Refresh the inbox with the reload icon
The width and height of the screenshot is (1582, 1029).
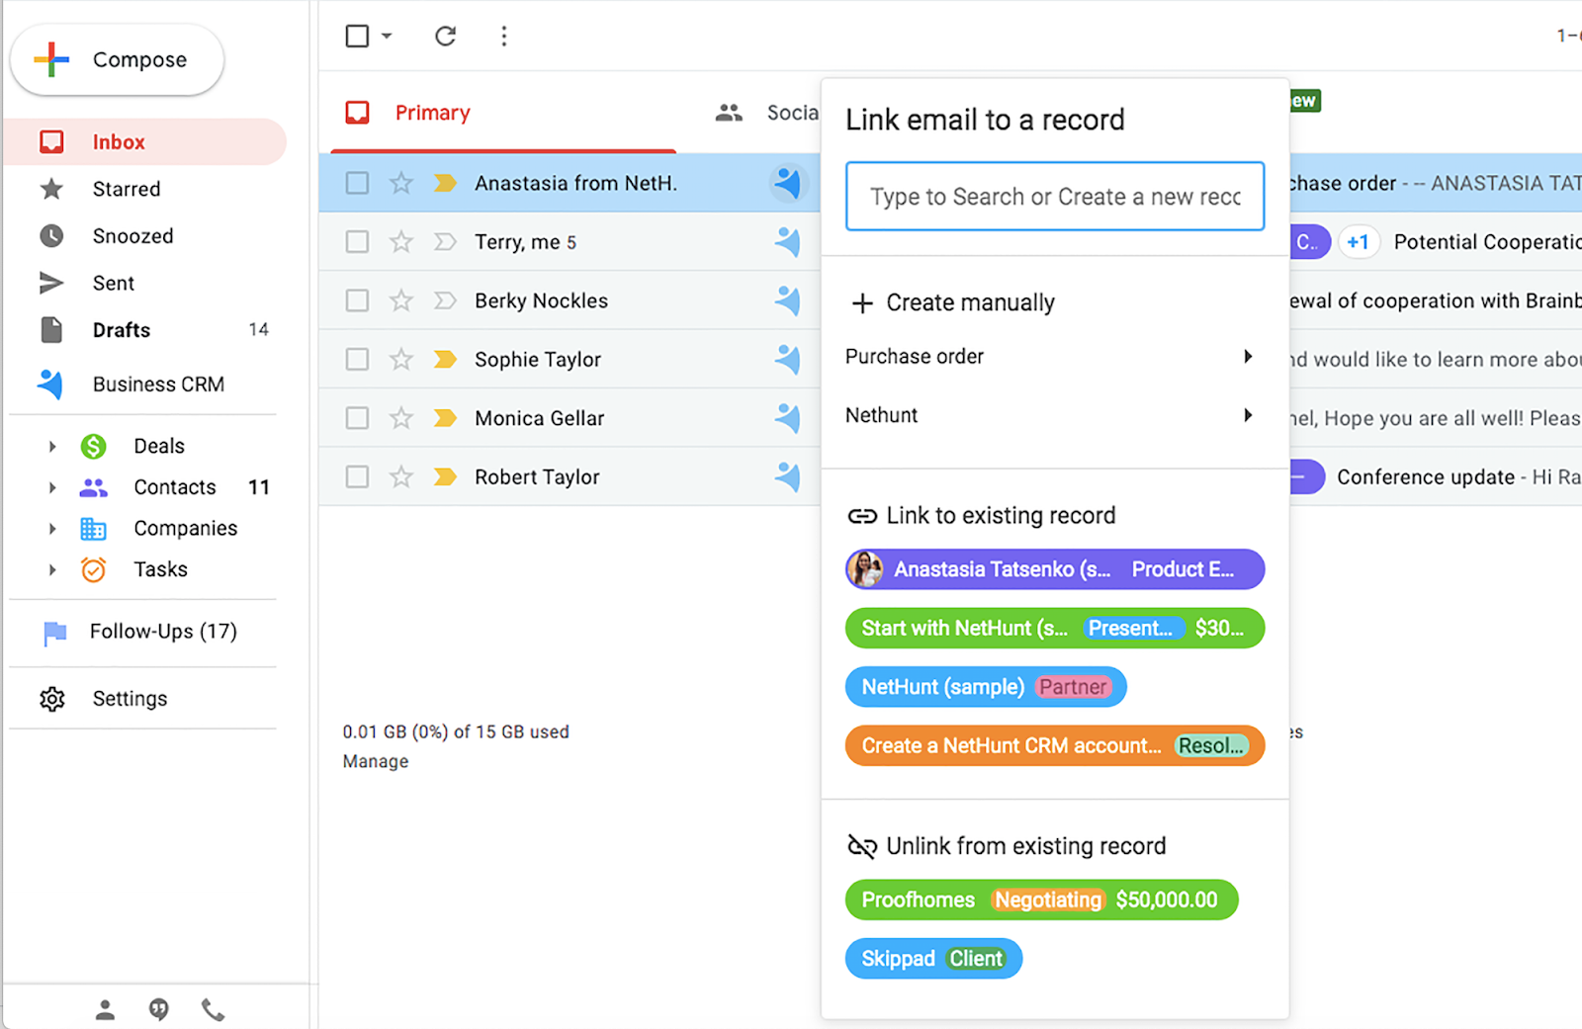(445, 37)
